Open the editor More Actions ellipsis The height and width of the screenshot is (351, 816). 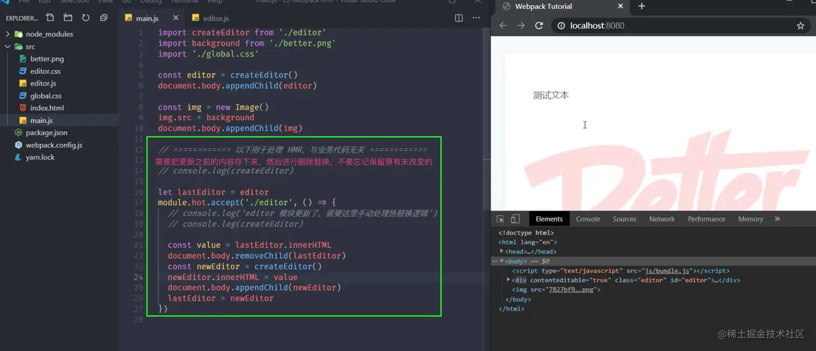click(476, 18)
